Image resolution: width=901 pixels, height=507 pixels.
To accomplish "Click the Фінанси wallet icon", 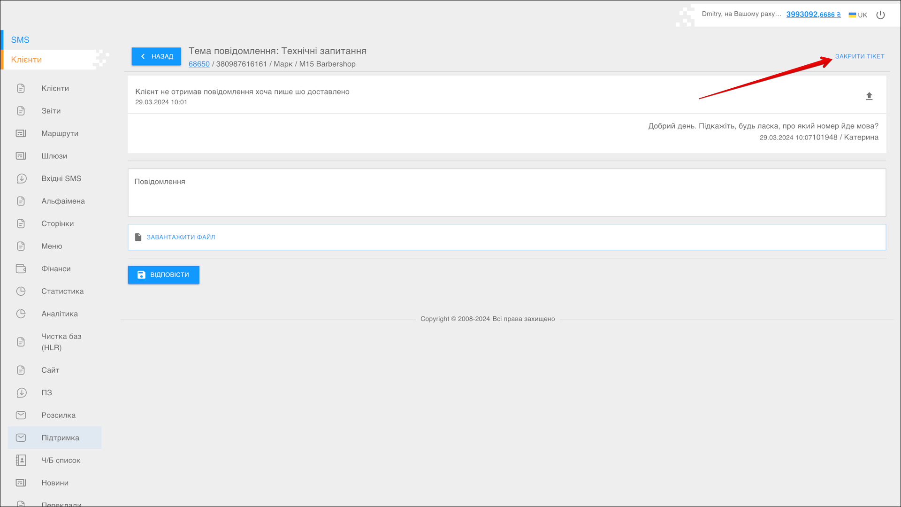I will coord(21,269).
